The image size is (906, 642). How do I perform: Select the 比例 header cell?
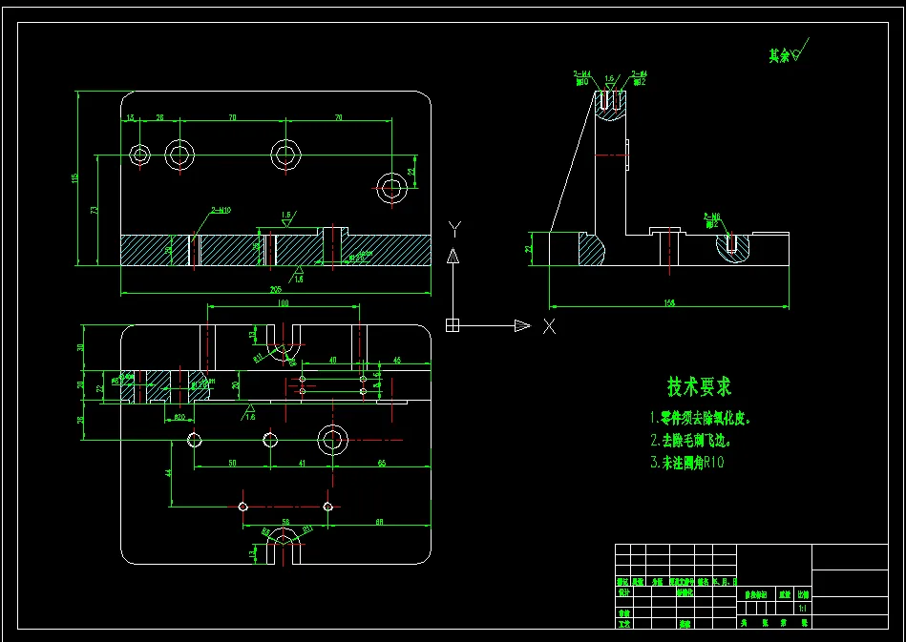pos(803,594)
